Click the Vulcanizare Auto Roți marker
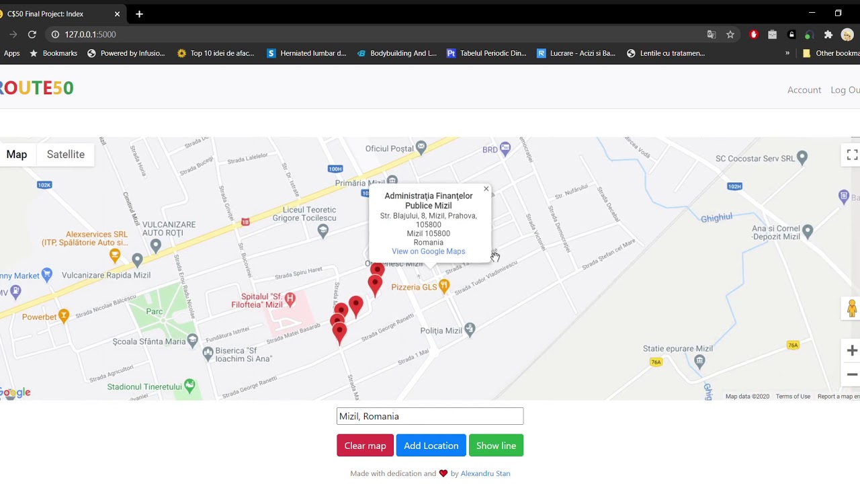Viewport: 860px width, 484px height. [156, 245]
